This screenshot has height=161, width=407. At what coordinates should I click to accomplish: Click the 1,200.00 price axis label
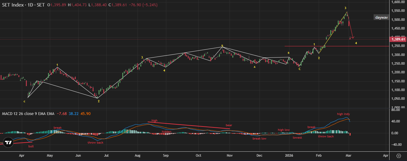click(398, 72)
